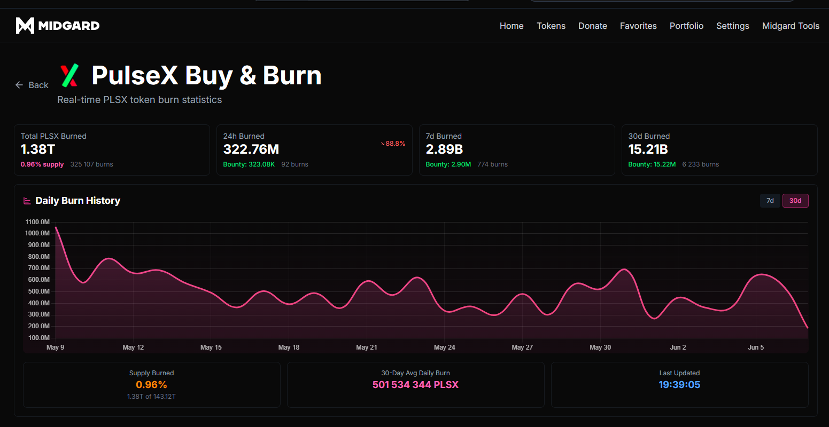Image resolution: width=829 pixels, height=427 pixels.
Task: Switch chart range to 7d
Action: click(x=770, y=201)
